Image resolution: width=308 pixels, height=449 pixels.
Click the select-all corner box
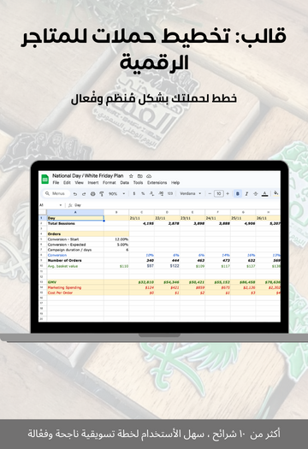[43, 212]
